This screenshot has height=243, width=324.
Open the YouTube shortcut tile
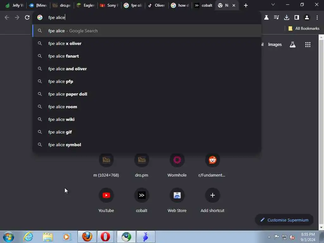click(106, 200)
